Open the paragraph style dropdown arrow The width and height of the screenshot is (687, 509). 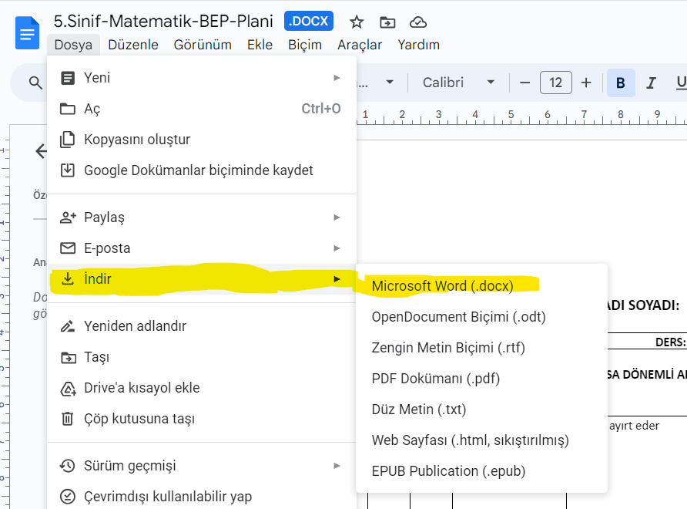390,83
